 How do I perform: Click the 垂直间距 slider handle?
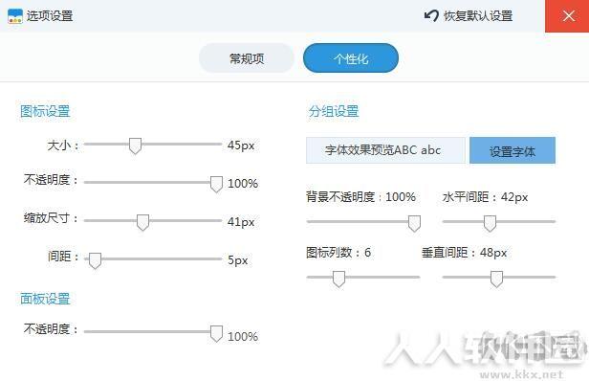pos(496,279)
